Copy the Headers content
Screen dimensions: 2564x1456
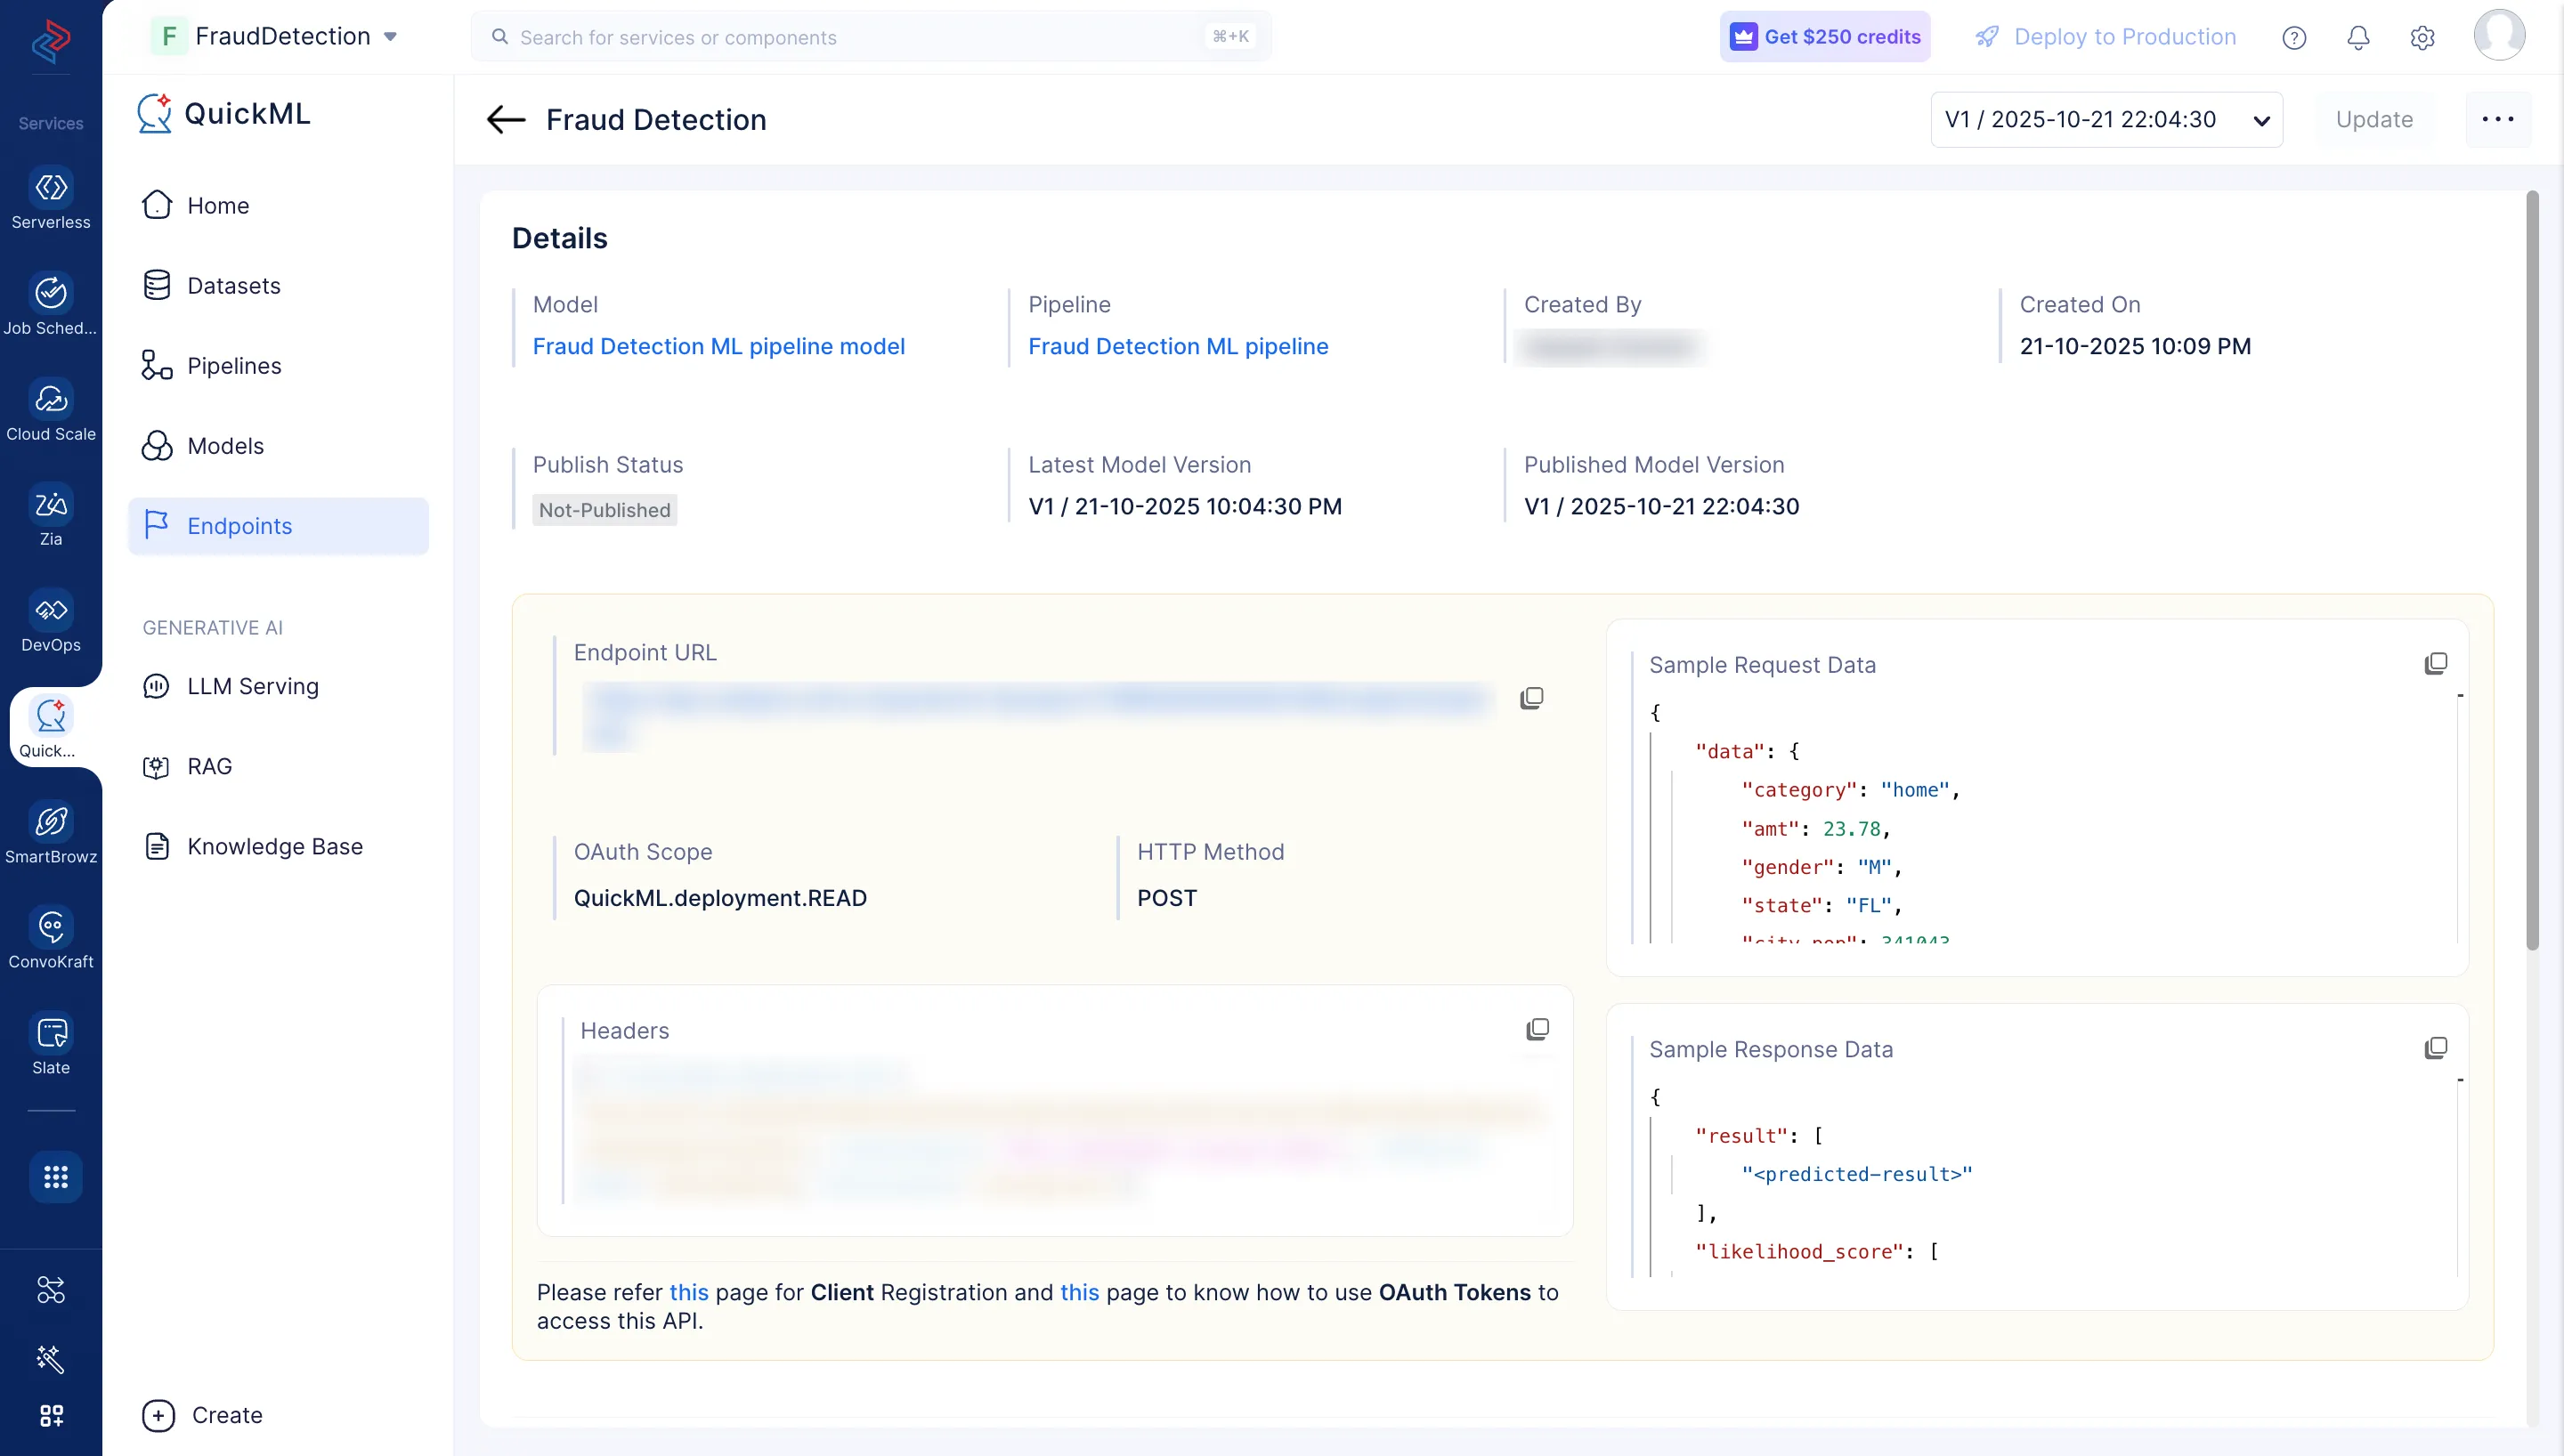(1537, 1029)
